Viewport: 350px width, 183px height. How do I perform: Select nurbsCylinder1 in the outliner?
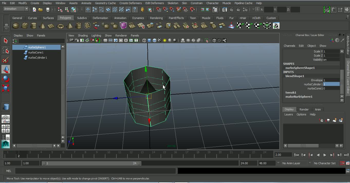(38, 58)
